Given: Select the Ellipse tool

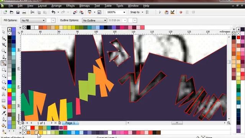Looking at the screenshot, I should [x=3, y=76].
